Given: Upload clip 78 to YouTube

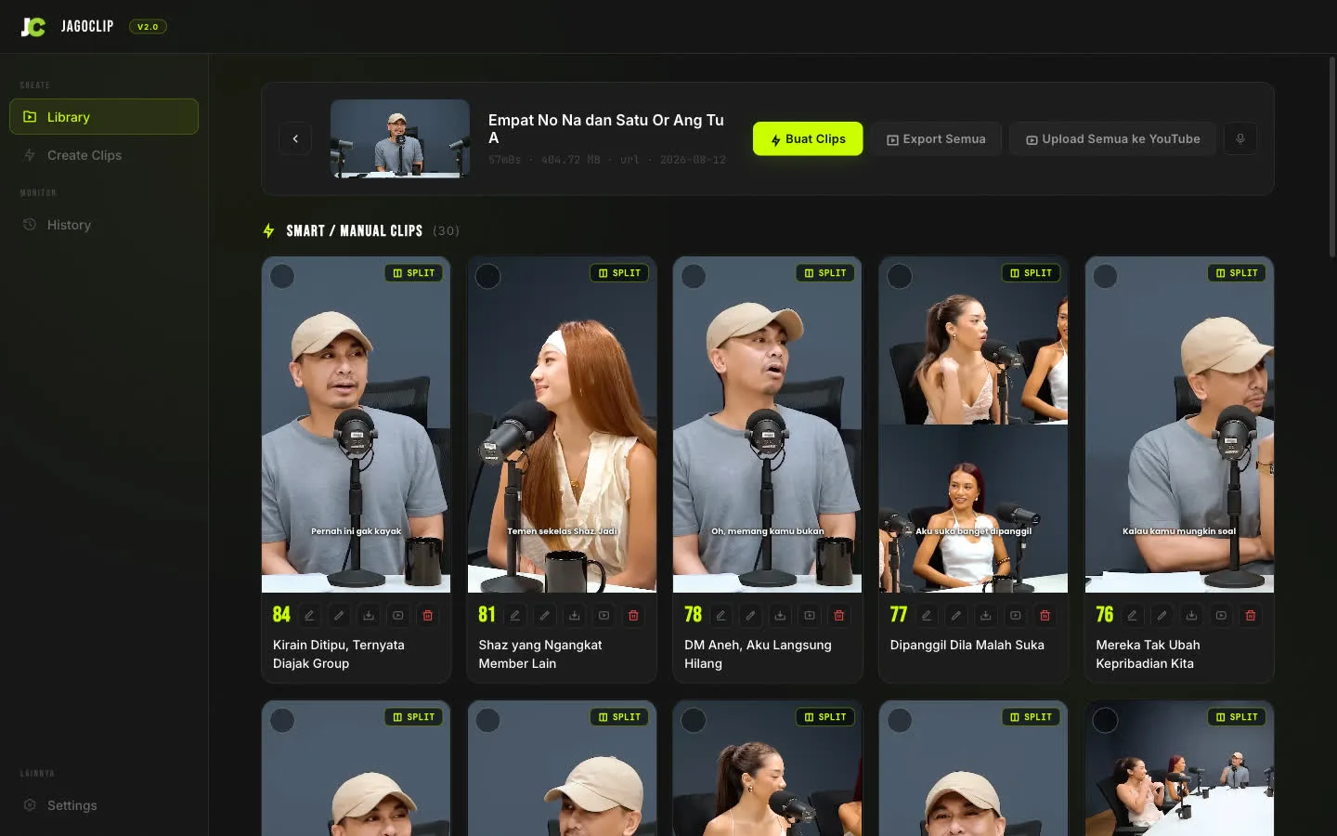Looking at the screenshot, I should [810, 615].
